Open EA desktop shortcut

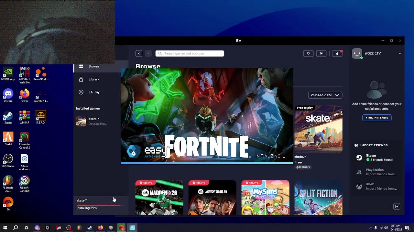(8, 204)
